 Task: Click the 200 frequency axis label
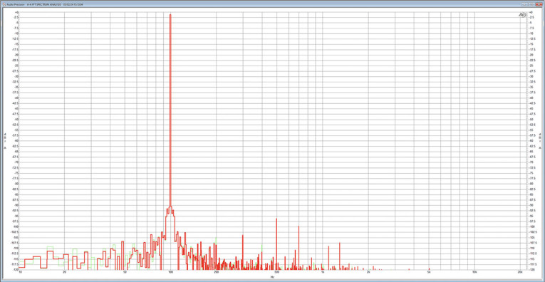[x=216, y=272]
